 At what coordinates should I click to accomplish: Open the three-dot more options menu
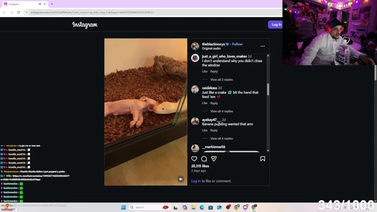pos(263,46)
